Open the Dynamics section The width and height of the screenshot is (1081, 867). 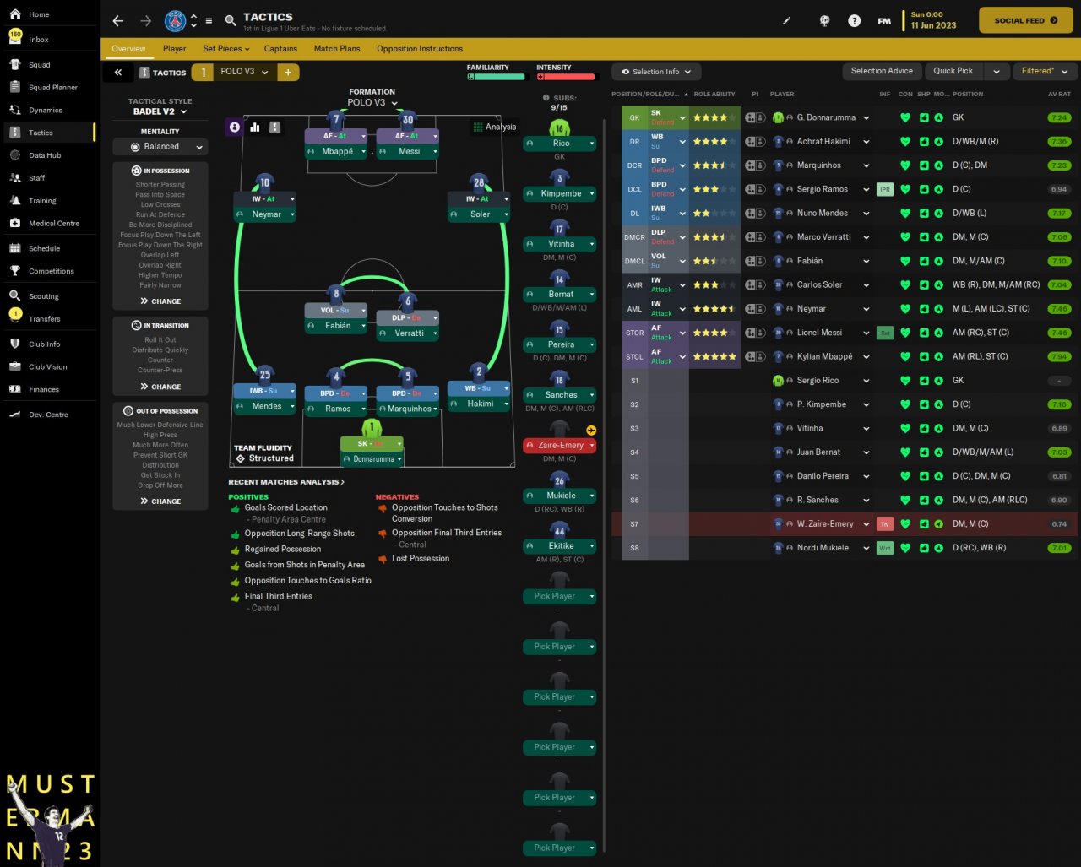[45, 111]
